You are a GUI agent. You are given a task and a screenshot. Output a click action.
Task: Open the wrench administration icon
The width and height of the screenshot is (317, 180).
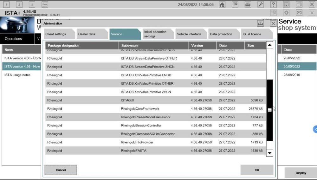point(261,4)
